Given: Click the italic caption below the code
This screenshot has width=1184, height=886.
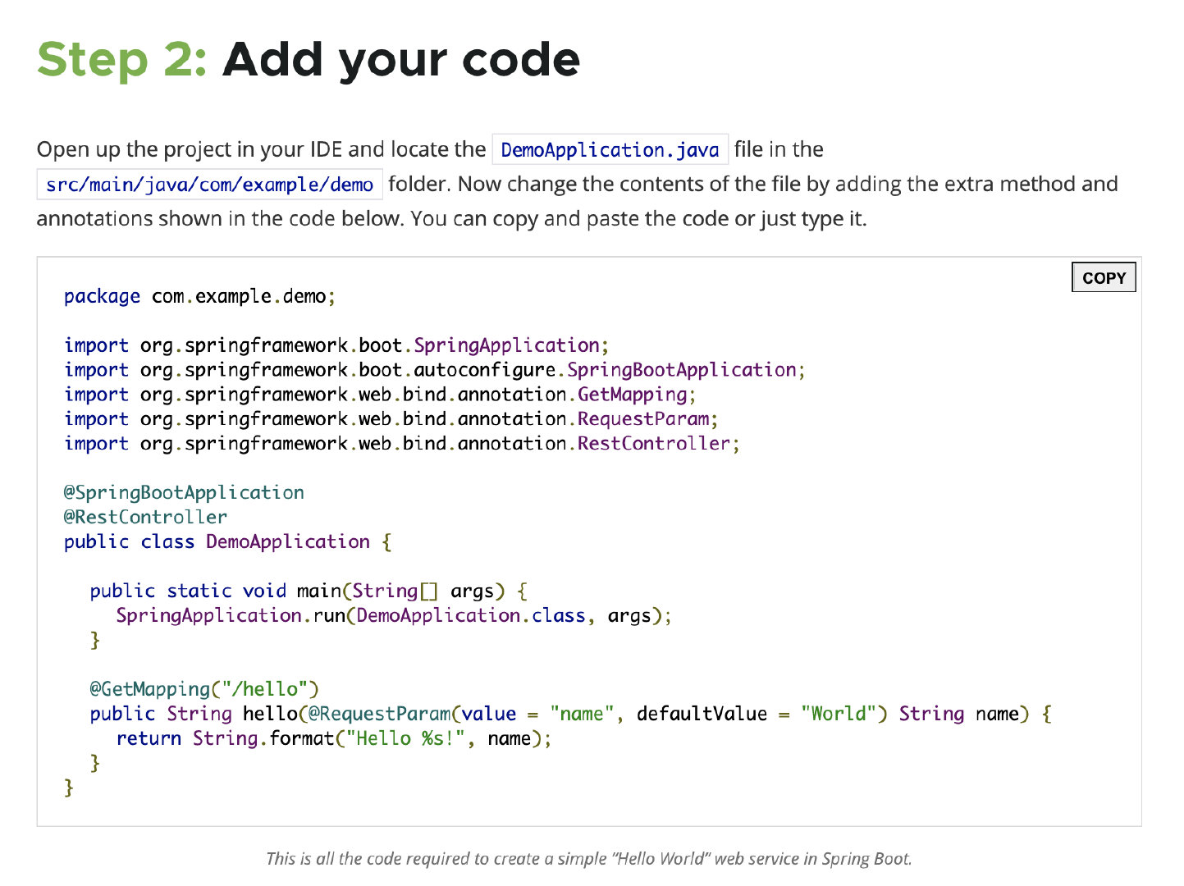Looking at the screenshot, I should tap(588, 859).
